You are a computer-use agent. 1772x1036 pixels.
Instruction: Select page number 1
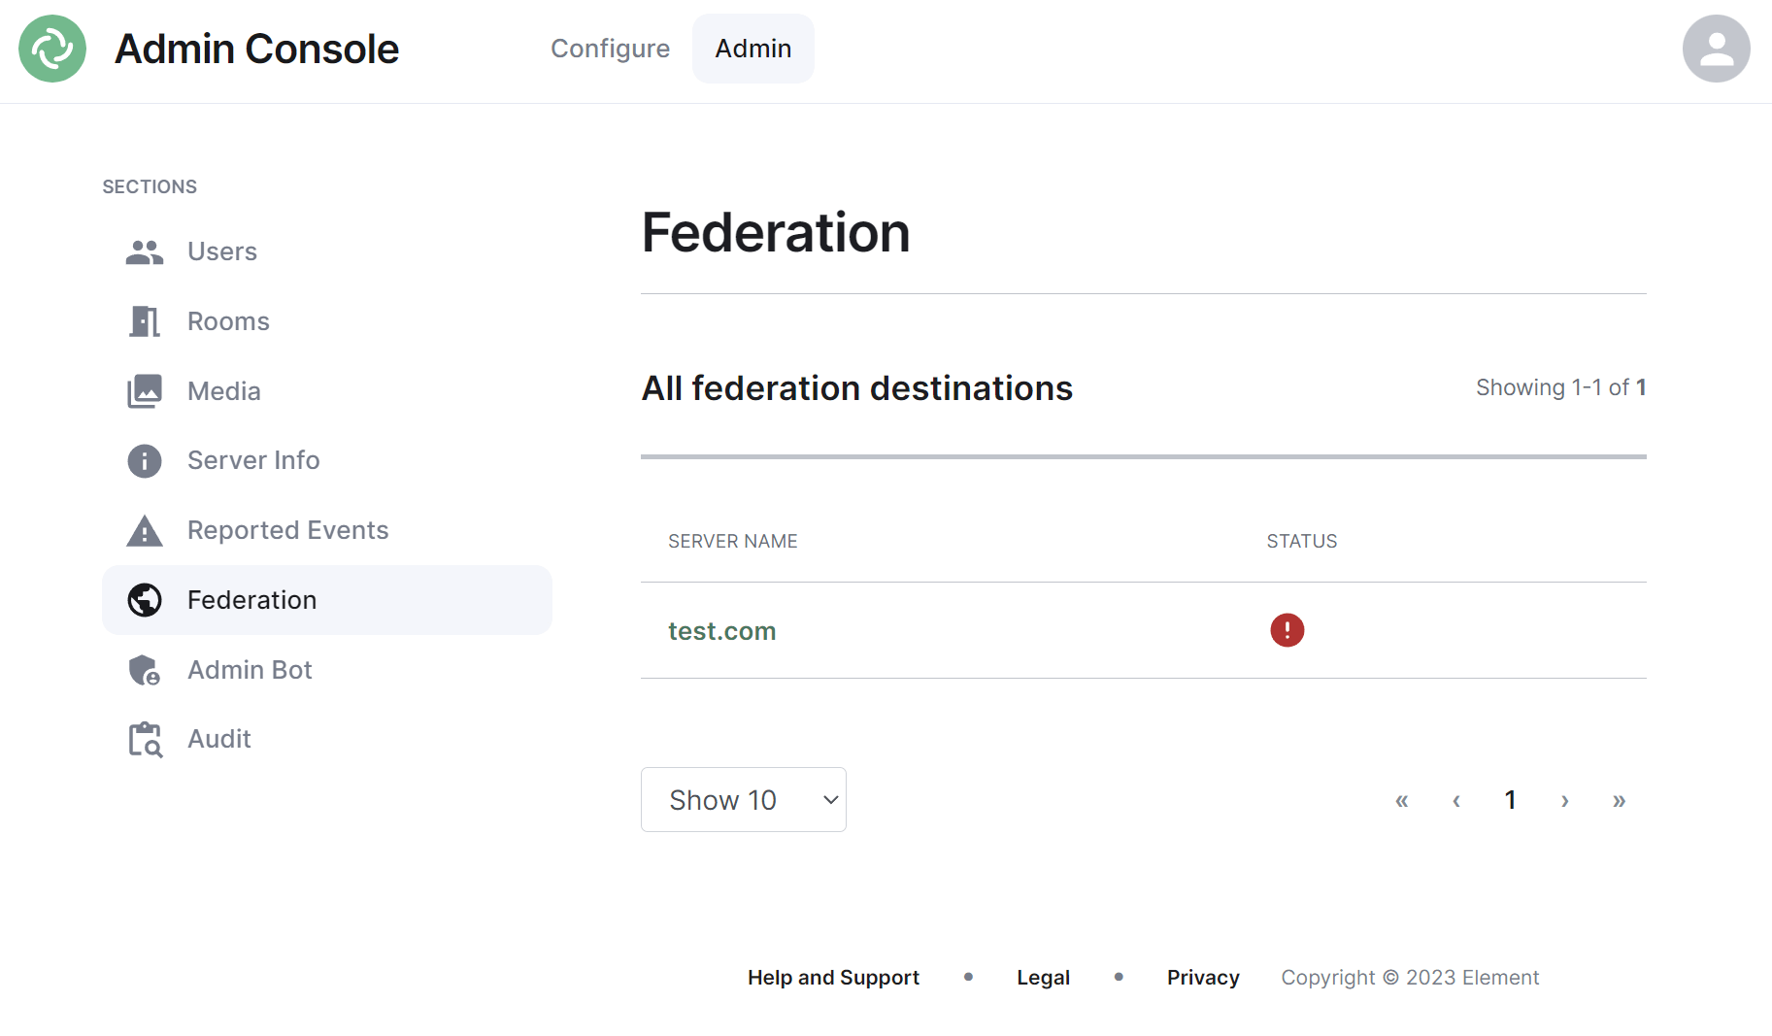(x=1511, y=800)
